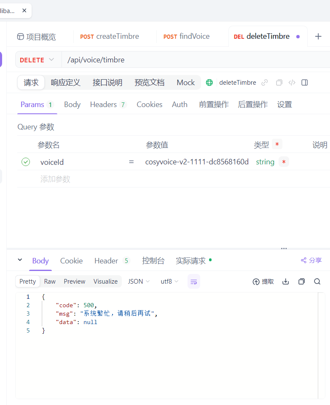The height and width of the screenshot is (405, 330).
Task: Close the browser tab with the X
Action: point(24,11)
